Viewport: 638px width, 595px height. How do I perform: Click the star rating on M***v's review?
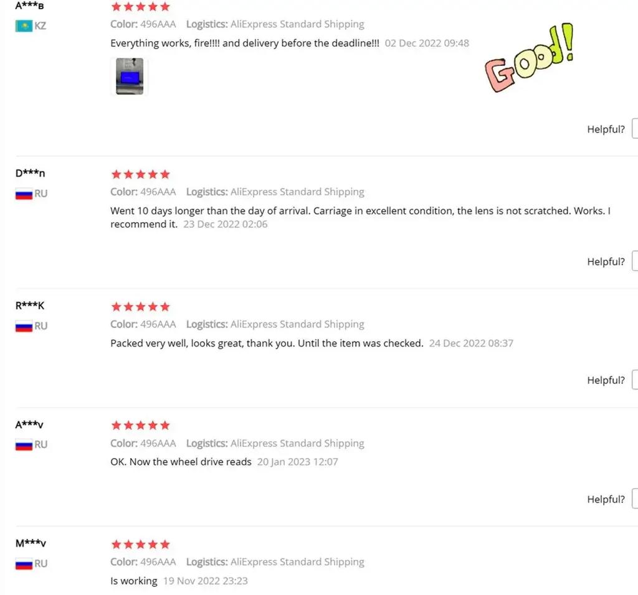pyautogui.click(x=140, y=545)
